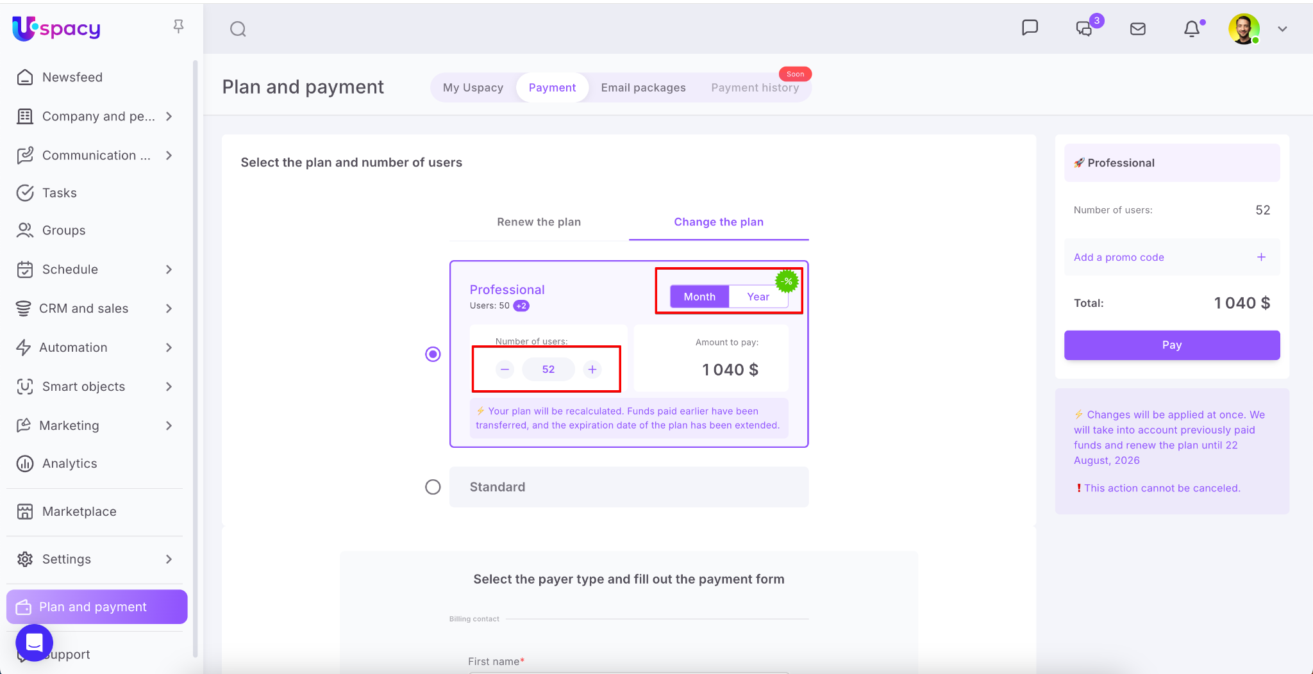Viewport: 1313px width, 674px height.
Task: Click the minus icon to decrease users
Action: click(505, 369)
